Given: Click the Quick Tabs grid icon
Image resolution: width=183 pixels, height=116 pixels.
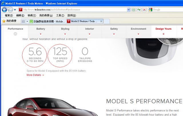Looking at the screenshot, I should pyautogui.click(x=23, y=21).
